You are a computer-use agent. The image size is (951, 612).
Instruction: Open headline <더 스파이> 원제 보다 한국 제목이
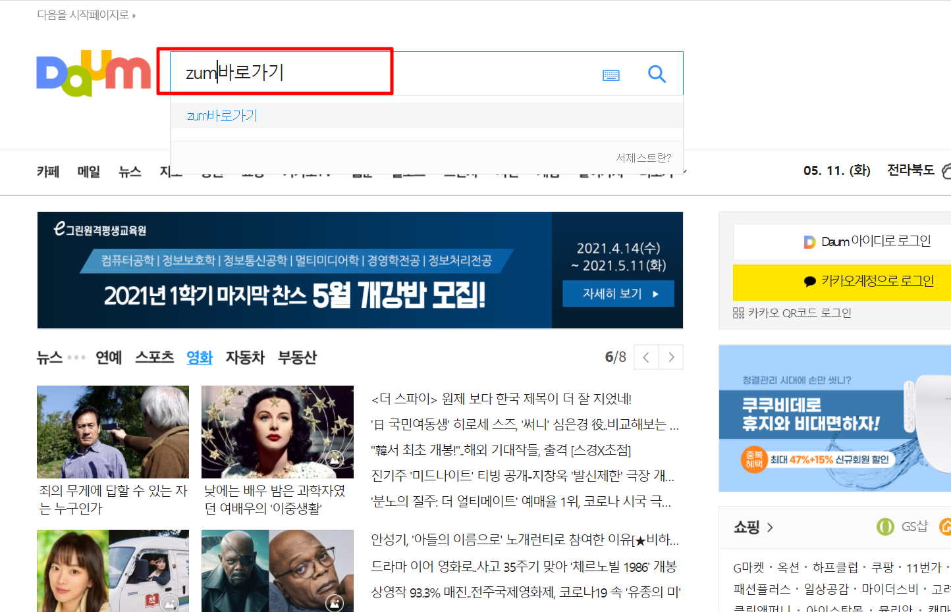pyautogui.click(x=501, y=399)
